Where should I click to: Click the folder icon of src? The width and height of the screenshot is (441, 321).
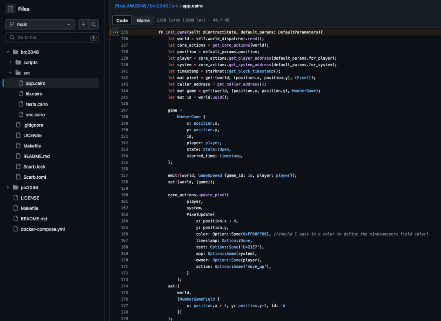click(18, 72)
